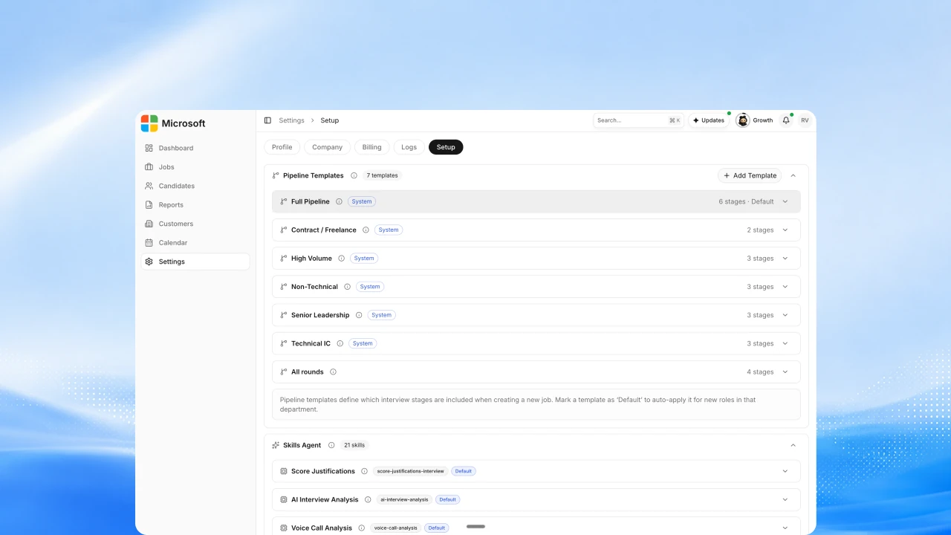Switch to the Company tab
This screenshot has height=535, width=951.
tap(328, 147)
